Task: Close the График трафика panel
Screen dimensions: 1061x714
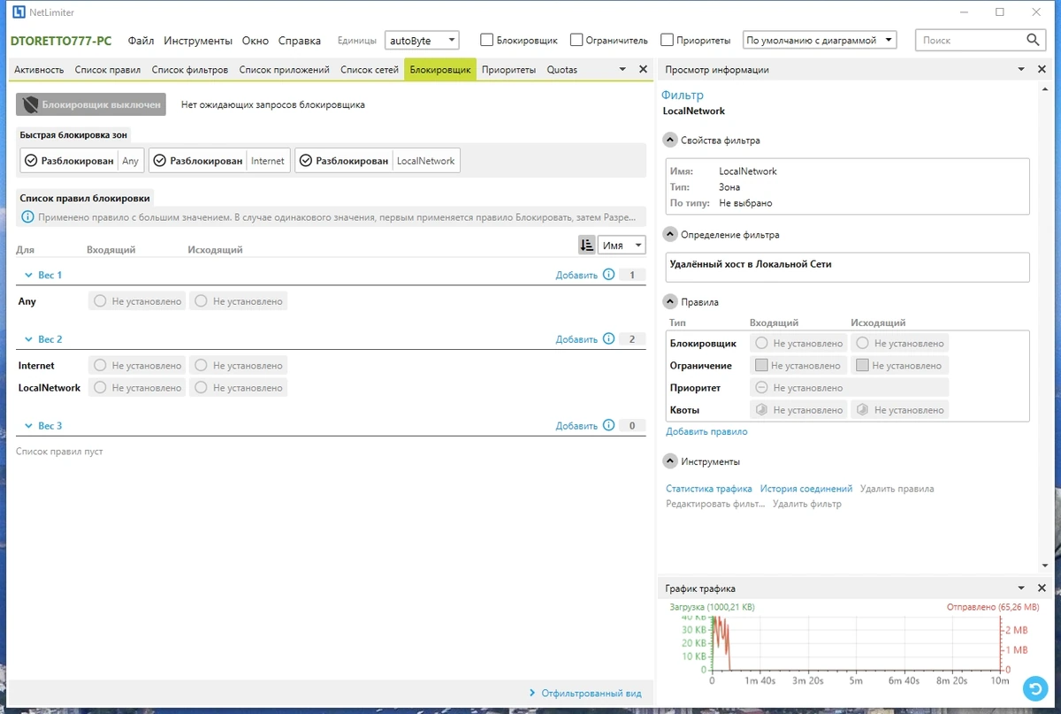Action: (1042, 589)
